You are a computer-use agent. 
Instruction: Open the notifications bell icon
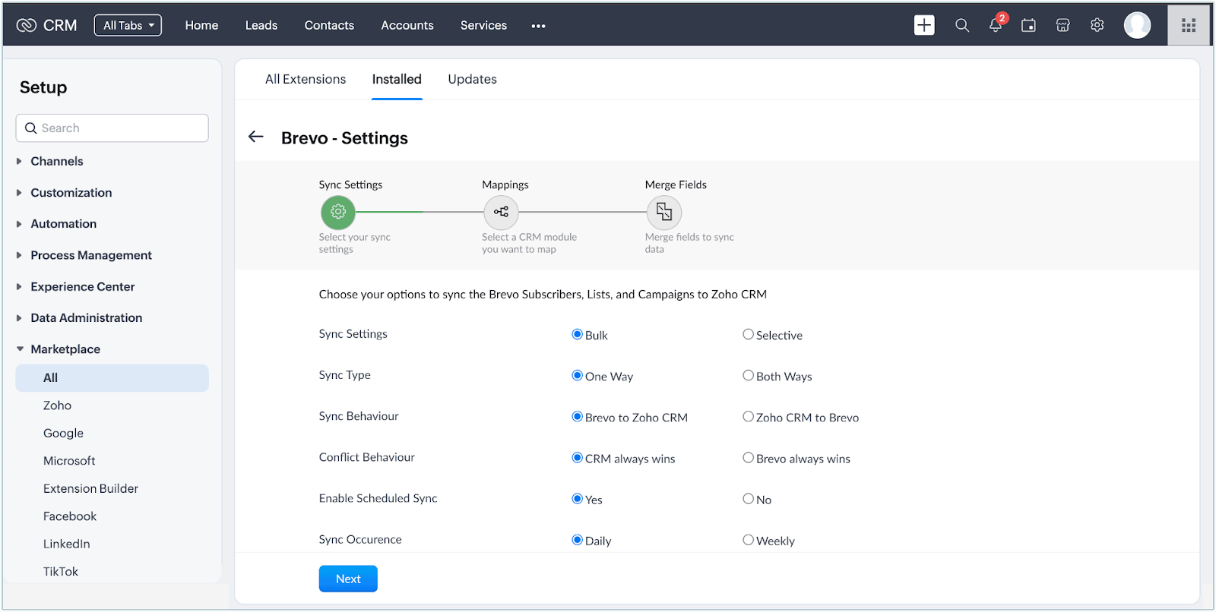tap(996, 25)
